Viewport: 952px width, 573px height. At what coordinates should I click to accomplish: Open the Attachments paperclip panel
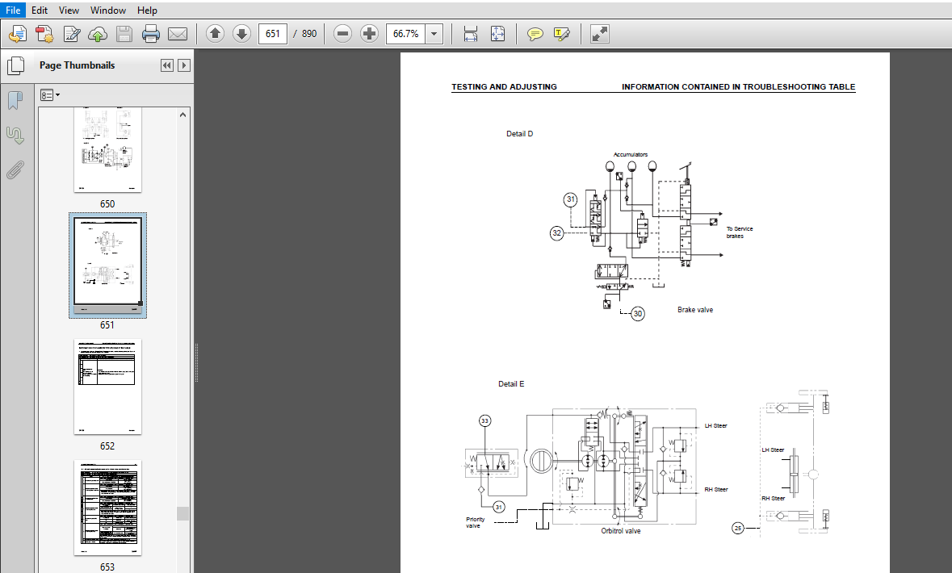tap(15, 170)
